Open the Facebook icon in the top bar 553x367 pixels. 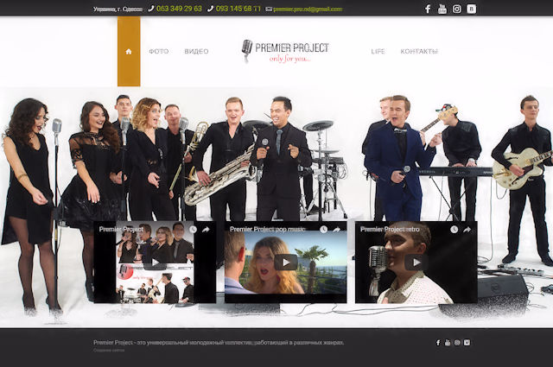[x=428, y=9]
